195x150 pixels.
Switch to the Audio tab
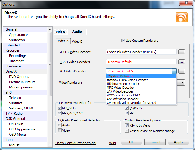(x=77, y=32)
